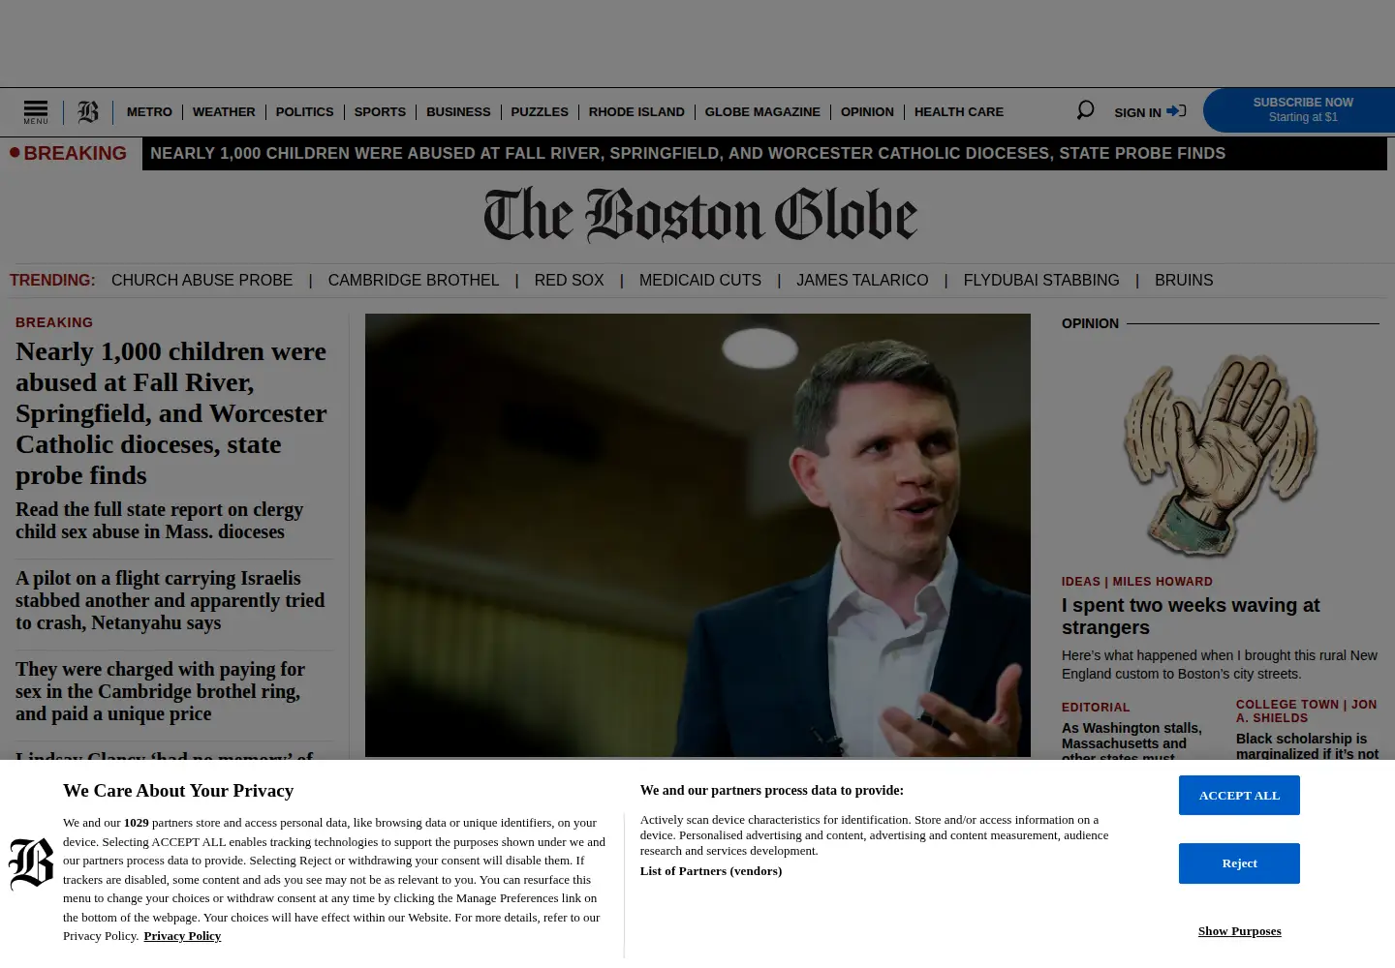
Task: Open trending topic James Talarico
Action: point(862,281)
